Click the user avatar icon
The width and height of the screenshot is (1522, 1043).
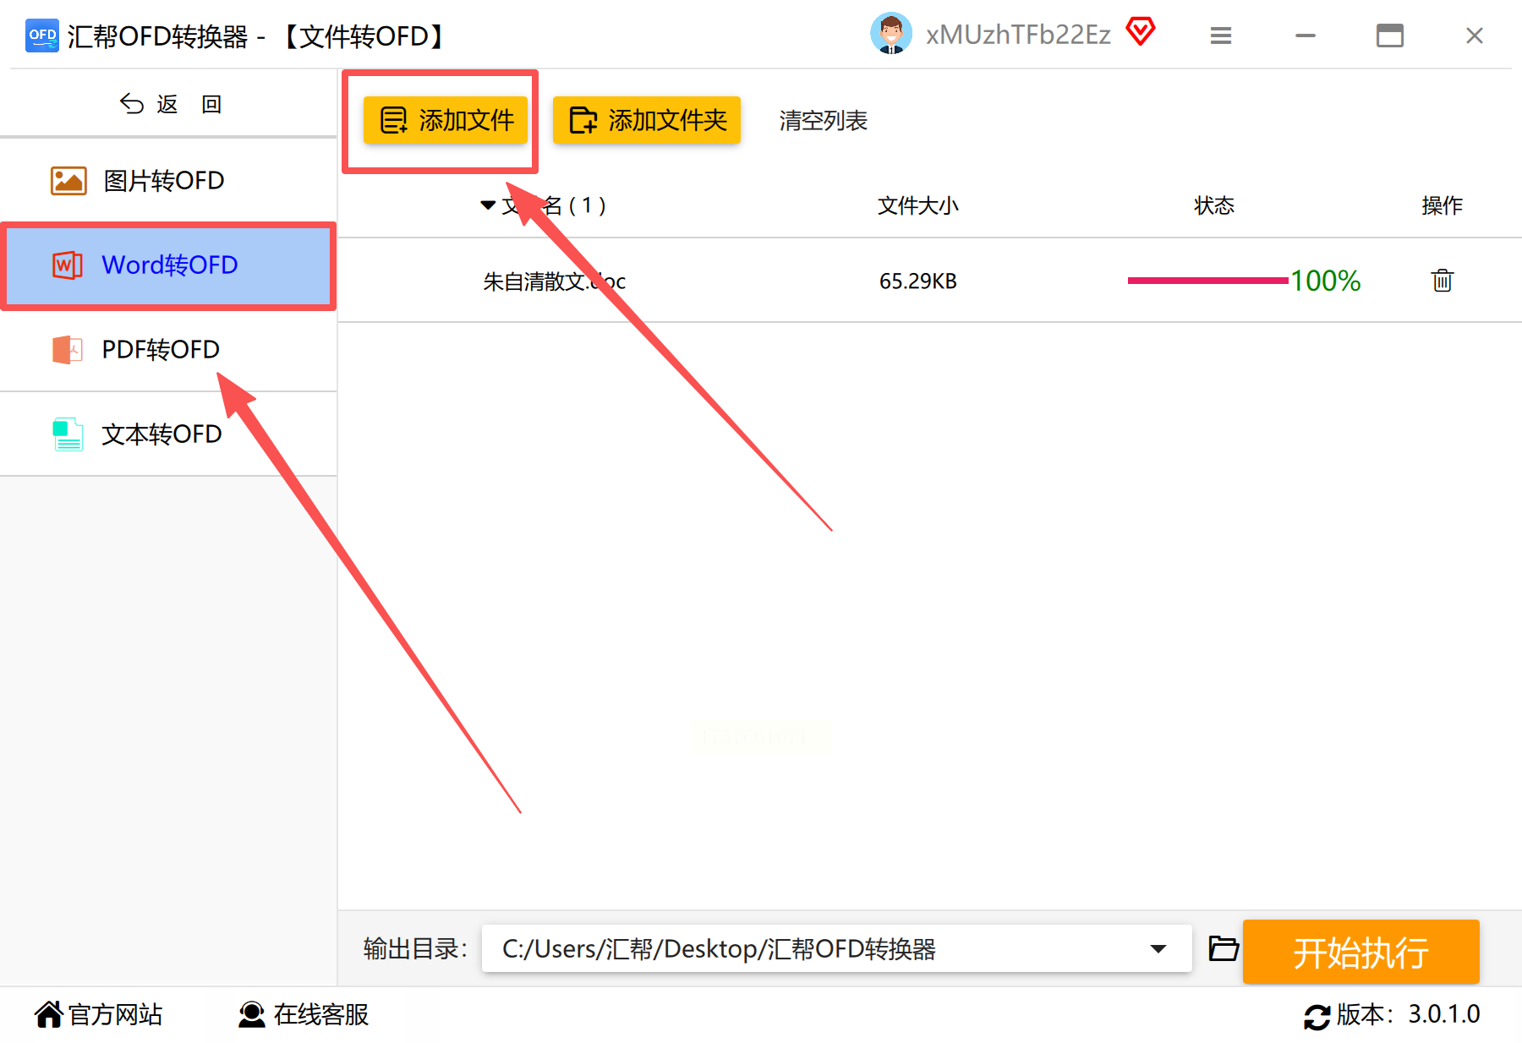pos(891,34)
